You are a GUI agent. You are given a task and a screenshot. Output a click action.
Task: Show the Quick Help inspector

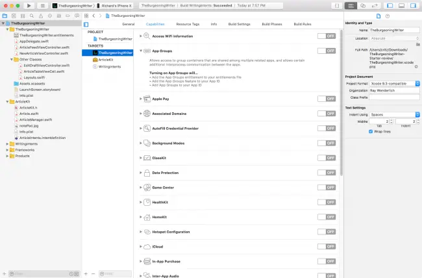388,16
